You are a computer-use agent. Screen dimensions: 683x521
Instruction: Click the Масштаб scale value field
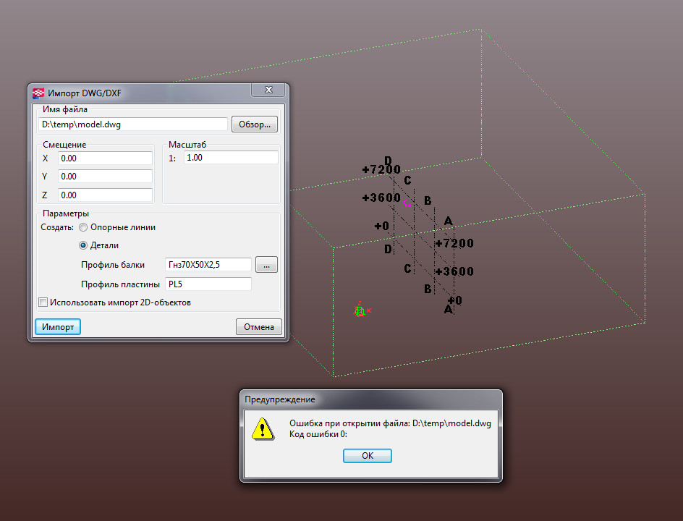(230, 158)
